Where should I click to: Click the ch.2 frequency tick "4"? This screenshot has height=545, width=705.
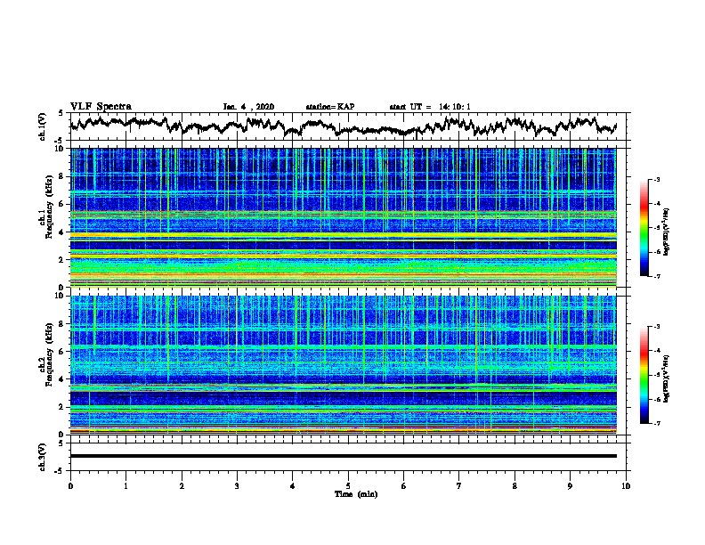pos(61,379)
